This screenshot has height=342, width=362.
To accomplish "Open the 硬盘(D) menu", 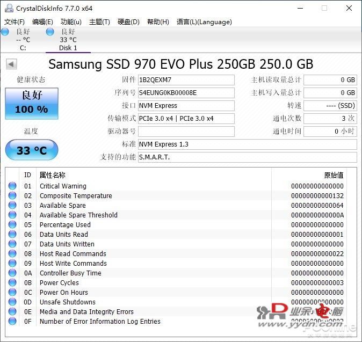I will [128, 22].
